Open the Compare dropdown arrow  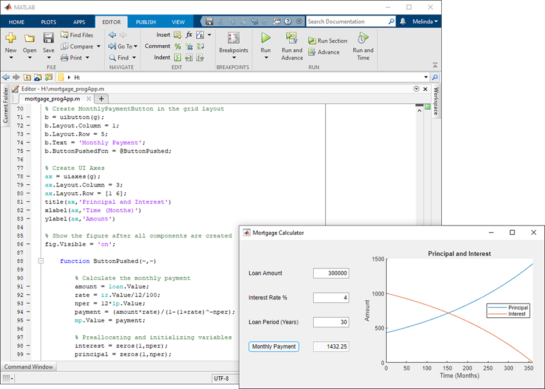(98, 46)
